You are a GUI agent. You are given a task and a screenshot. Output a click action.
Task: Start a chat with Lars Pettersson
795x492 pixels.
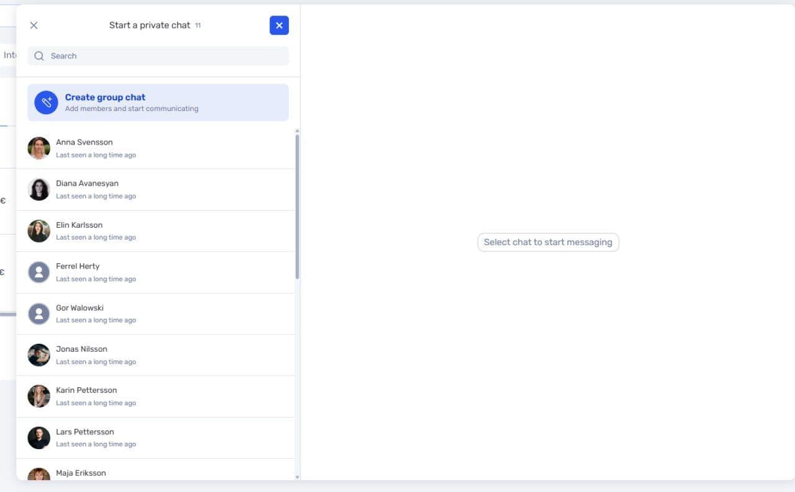[155, 438]
